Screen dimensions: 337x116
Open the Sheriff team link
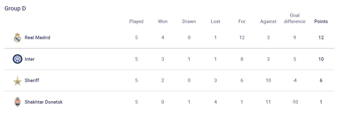pos(32,80)
